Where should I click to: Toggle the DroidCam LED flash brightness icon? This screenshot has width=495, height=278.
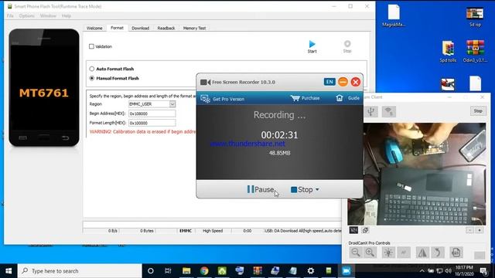tap(388, 253)
